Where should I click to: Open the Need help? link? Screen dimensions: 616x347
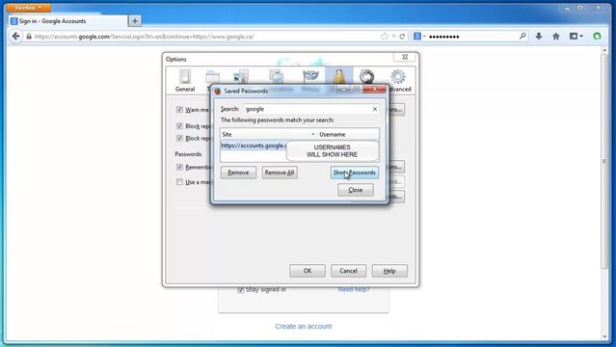(x=354, y=289)
